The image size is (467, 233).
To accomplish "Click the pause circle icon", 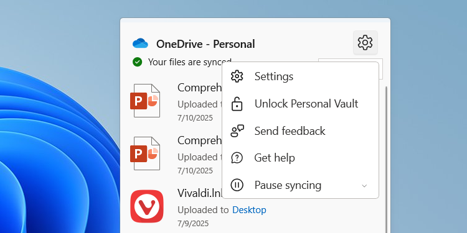I will (x=237, y=185).
